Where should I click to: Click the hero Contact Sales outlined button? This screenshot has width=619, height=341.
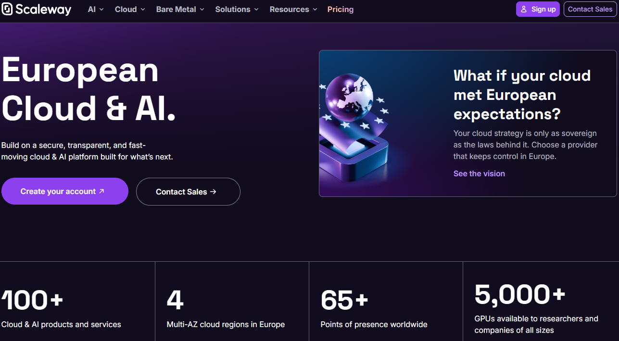tap(188, 192)
